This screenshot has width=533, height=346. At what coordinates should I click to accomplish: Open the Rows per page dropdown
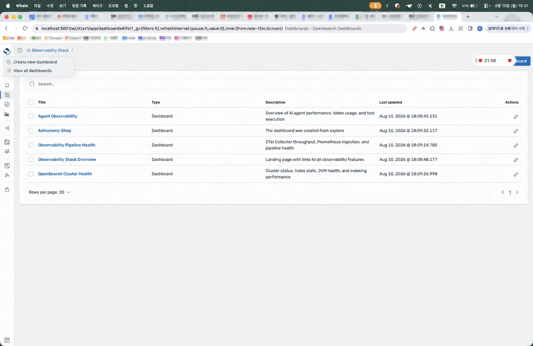pyautogui.click(x=49, y=192)
